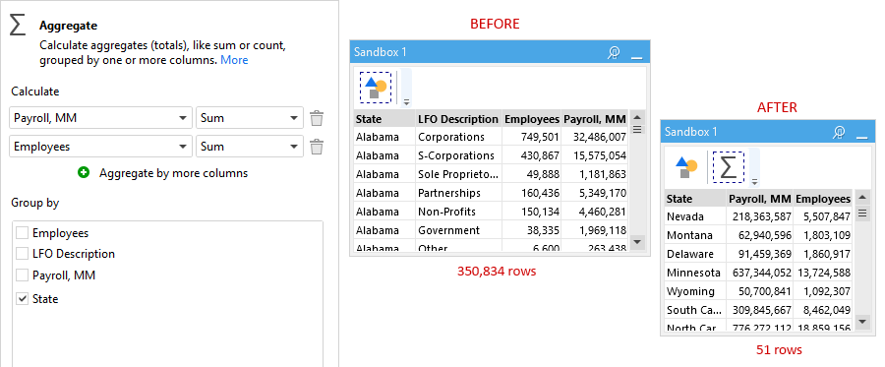Click the LFO Description column header
885x367 pixels.
click(x=457, y=119)
